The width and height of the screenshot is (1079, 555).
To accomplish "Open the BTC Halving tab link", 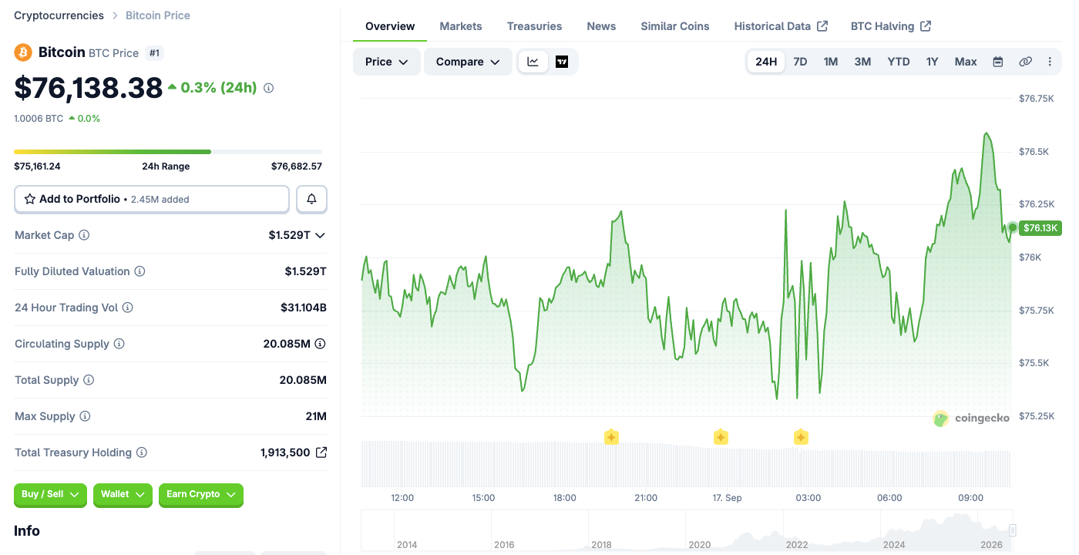I will pyautogui.click(x=891, y=26).
